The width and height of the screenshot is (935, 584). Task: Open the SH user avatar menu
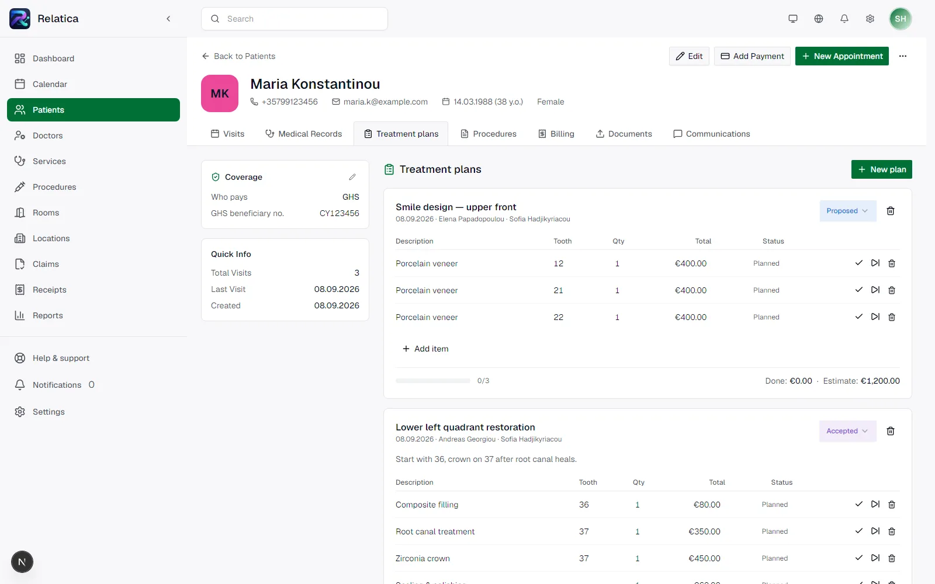[901, 19]
